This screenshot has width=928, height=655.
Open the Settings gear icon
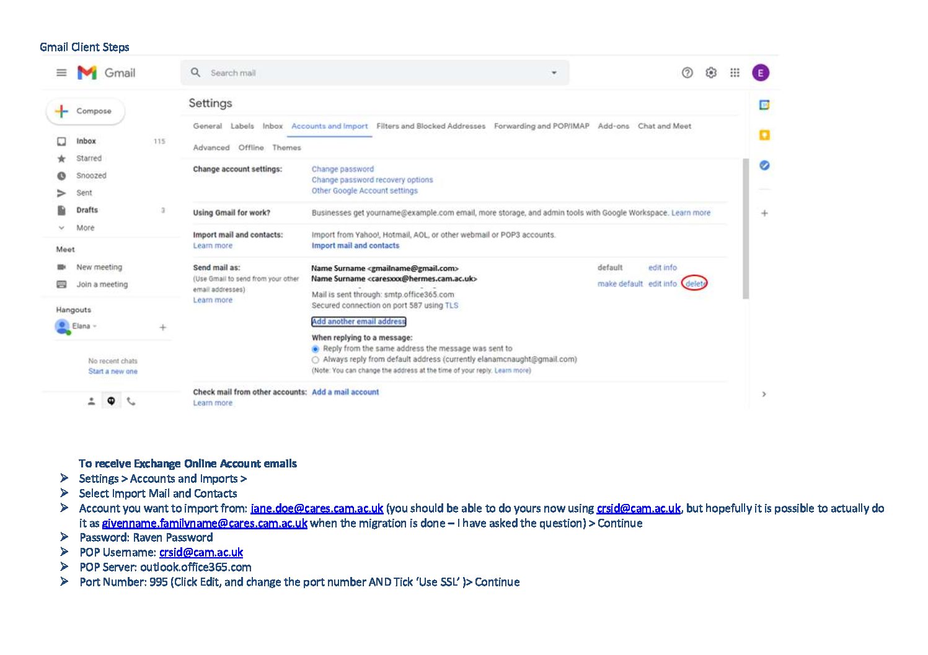click(x=711, y=73)
